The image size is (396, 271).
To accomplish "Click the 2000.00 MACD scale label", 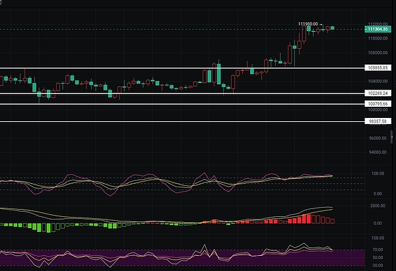I will click(376, 206).
